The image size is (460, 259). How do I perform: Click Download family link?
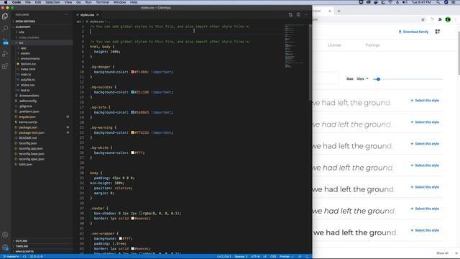(x=413, y=32)
